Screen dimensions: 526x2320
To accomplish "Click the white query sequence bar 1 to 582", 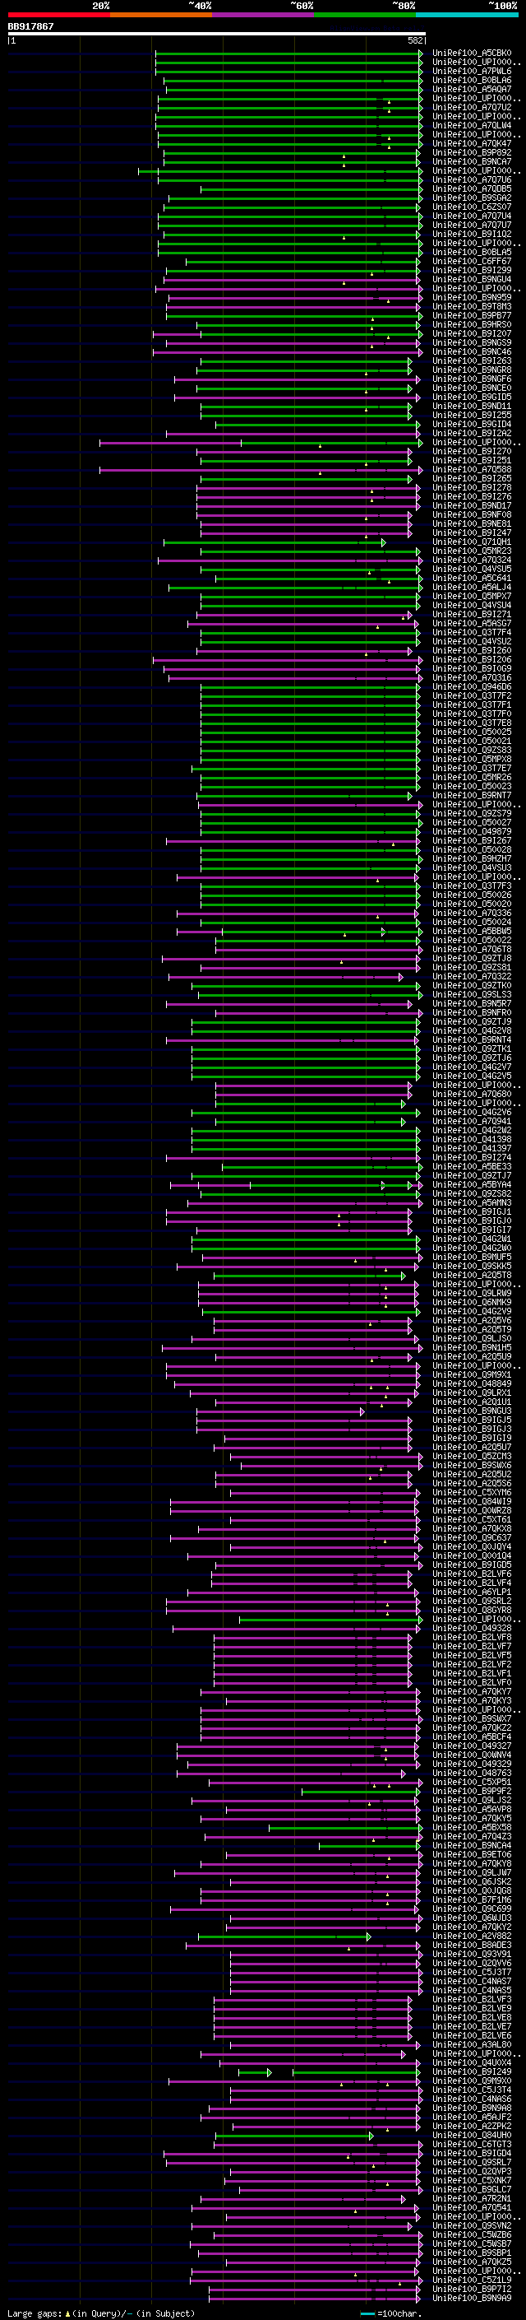I will 217,33.
